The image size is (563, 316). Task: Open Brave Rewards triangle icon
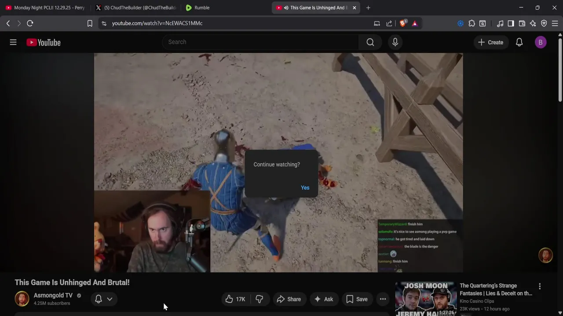point(415,23)
